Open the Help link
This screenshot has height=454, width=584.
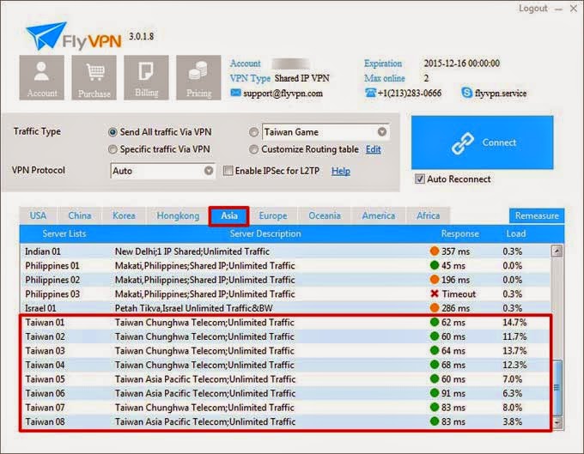point(341,171)
